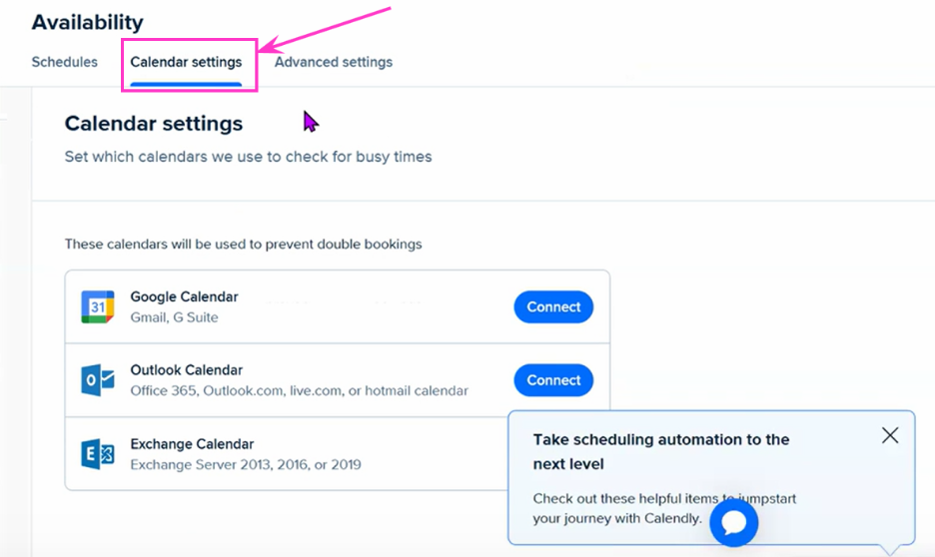This screenshot has height=557, width=935.
Task: Click the Exchange Calendar row title
Action: coord(192,444)
